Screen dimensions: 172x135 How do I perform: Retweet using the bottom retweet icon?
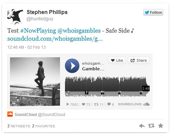click(151, 126)
